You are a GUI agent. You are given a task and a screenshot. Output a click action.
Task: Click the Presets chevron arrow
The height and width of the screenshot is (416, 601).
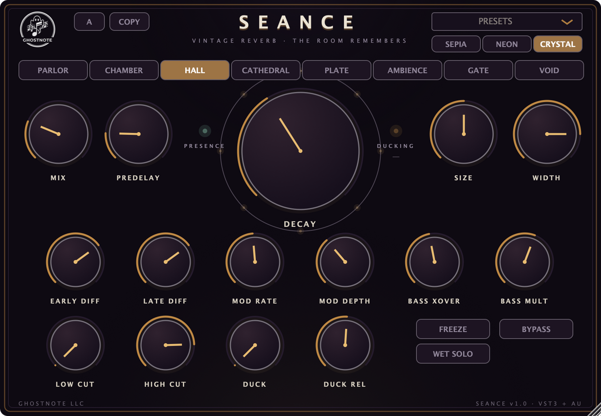(567, 22)
